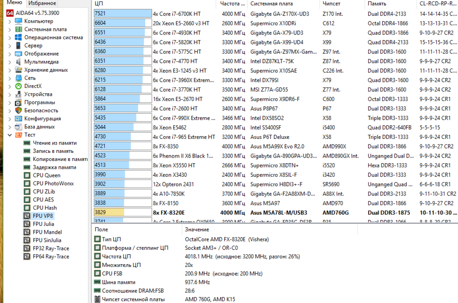This screenshot has height=303, width=458.
Task: Click the Безопасность shield icon
Action: click(18, 110)
